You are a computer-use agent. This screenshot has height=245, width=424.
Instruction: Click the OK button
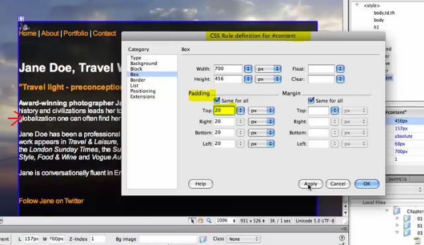[366, 183]
